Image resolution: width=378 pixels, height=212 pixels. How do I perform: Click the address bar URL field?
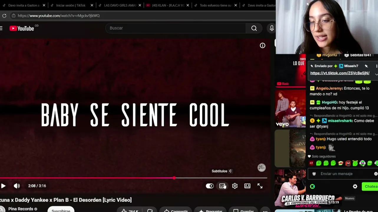pyautogui.click(x=143, y=16)
